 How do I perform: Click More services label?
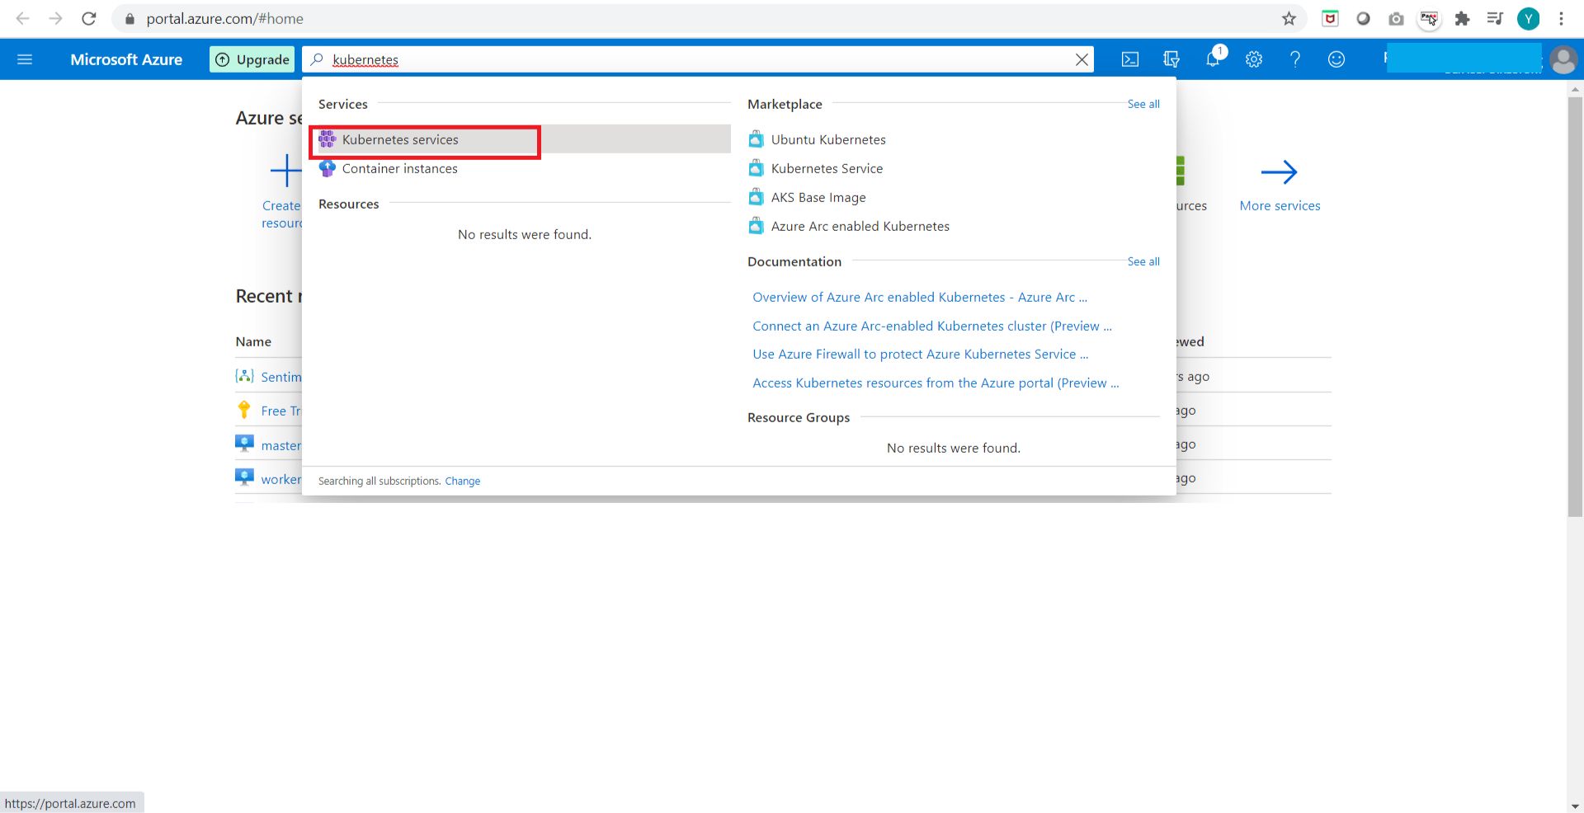point(1280,205)
